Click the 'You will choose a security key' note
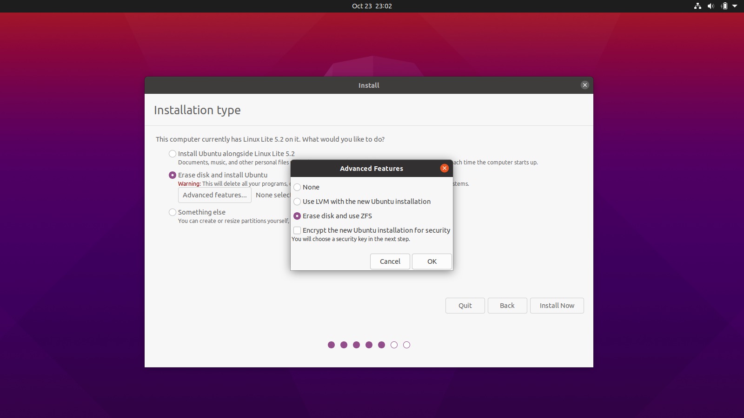Viewport: 744px width, 418px height. point(351,239)
